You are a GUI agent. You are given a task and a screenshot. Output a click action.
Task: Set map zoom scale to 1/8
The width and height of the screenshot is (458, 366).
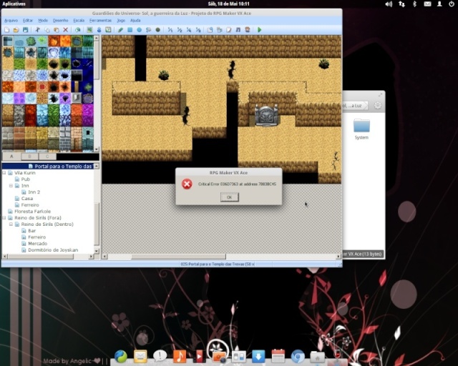[198, 30]
